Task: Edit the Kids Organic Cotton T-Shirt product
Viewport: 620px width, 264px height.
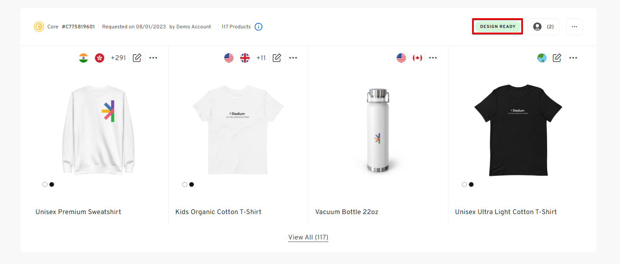Action: pos(277,58)
